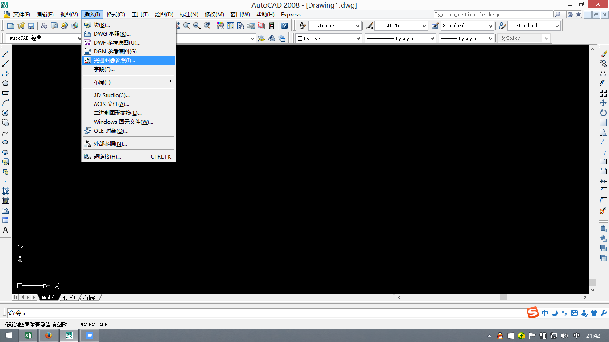This screenshot has width=609, height=342.
Task: Click the Array tool
Action: pos(603,93)
